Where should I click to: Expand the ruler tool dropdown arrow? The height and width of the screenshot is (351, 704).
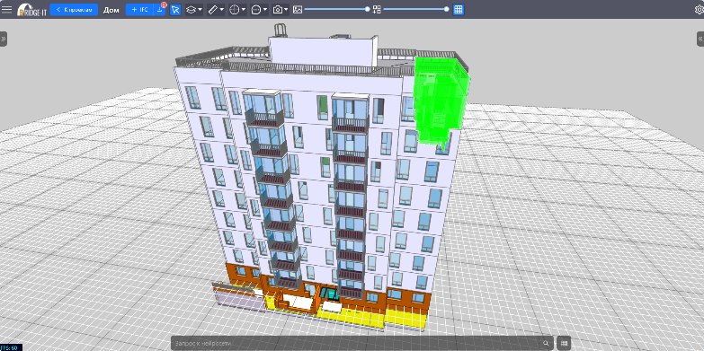pyautogui.click(x=222, y=9)
